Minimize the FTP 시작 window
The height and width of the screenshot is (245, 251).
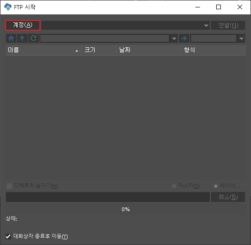(198, 7)
